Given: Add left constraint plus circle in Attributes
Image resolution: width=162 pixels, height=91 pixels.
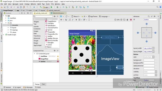Looking at the screenshot, I should [138, 33].
